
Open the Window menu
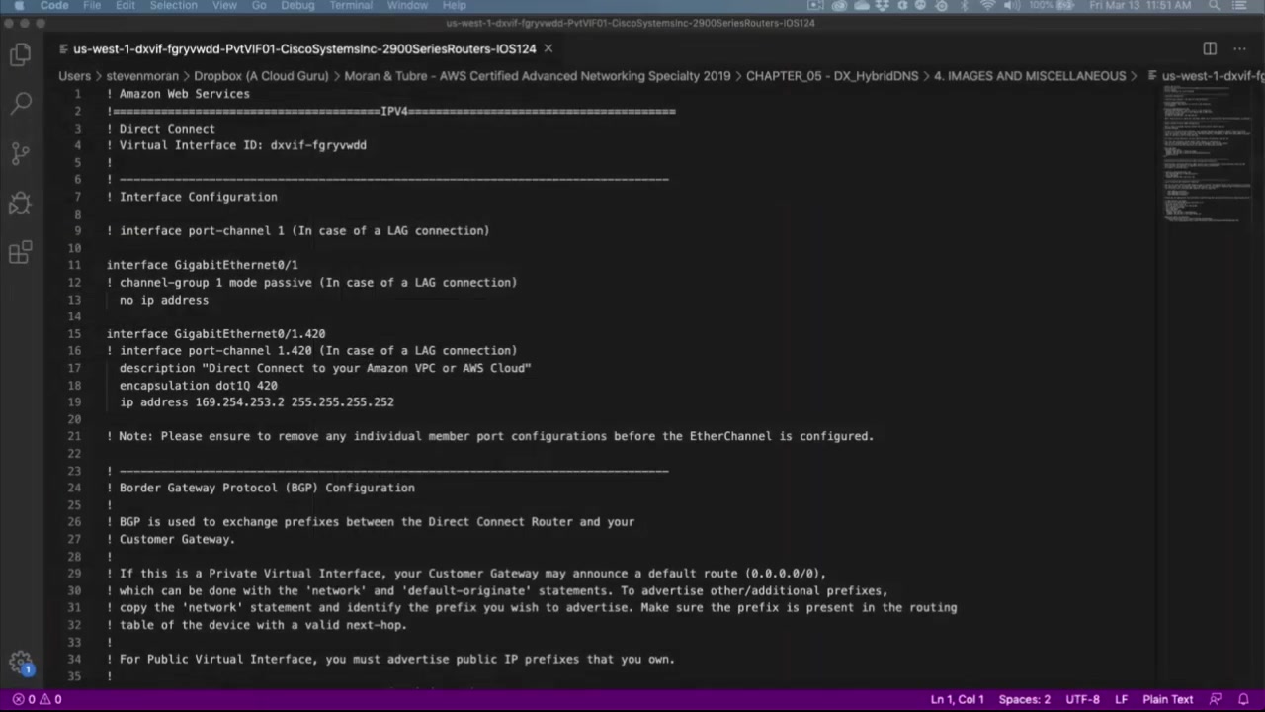pyautogui.click(x=407, y=6)
